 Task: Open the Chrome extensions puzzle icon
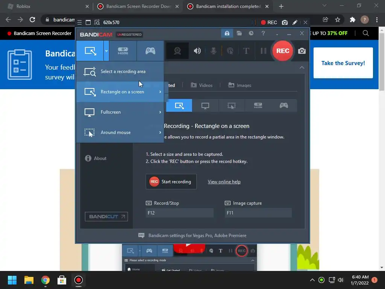[x=352, y=20]
